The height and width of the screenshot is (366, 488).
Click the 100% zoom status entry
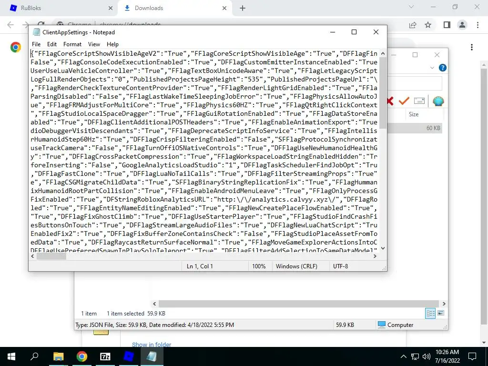click(x=259, y=266)
